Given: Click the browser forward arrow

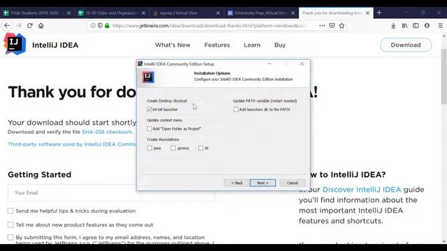Looking at the screenshot, I should point(19,26).
